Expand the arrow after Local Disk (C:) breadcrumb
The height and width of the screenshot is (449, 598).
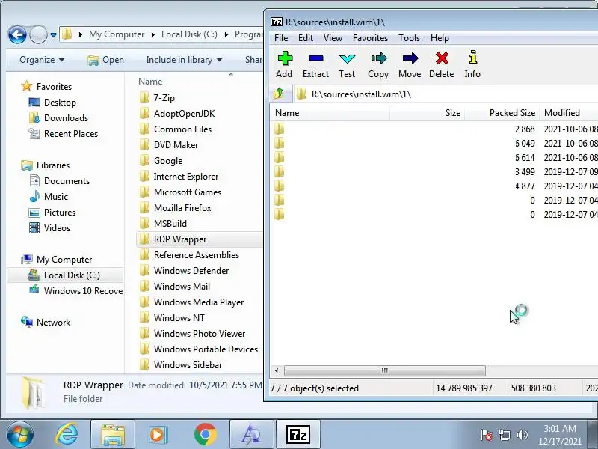(x=226, y=34)
